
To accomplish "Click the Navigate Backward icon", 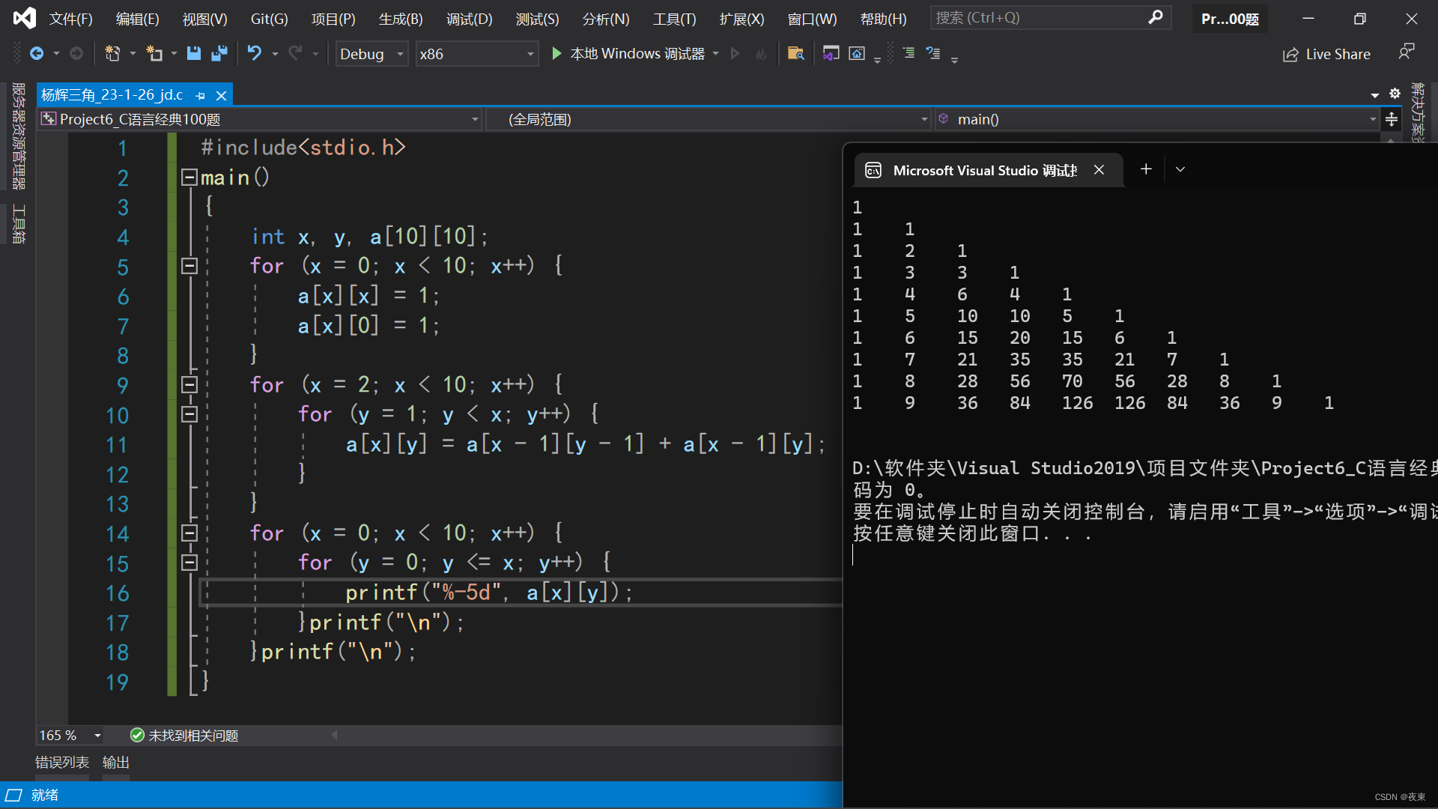I will (37, 53).
